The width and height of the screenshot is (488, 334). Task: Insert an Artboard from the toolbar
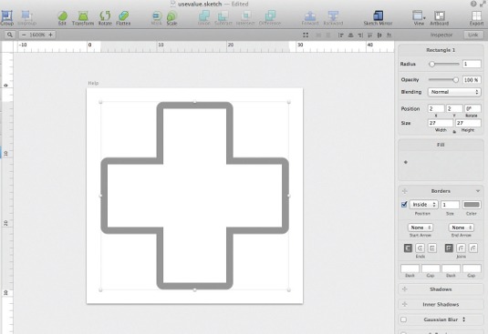(439, 16)
